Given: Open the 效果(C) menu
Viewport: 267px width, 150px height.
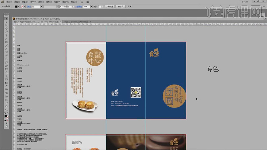Looking at the screenshot, I should tap(49, 2).
